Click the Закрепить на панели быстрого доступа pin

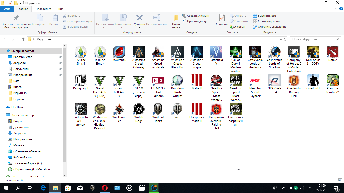[16, 18]
